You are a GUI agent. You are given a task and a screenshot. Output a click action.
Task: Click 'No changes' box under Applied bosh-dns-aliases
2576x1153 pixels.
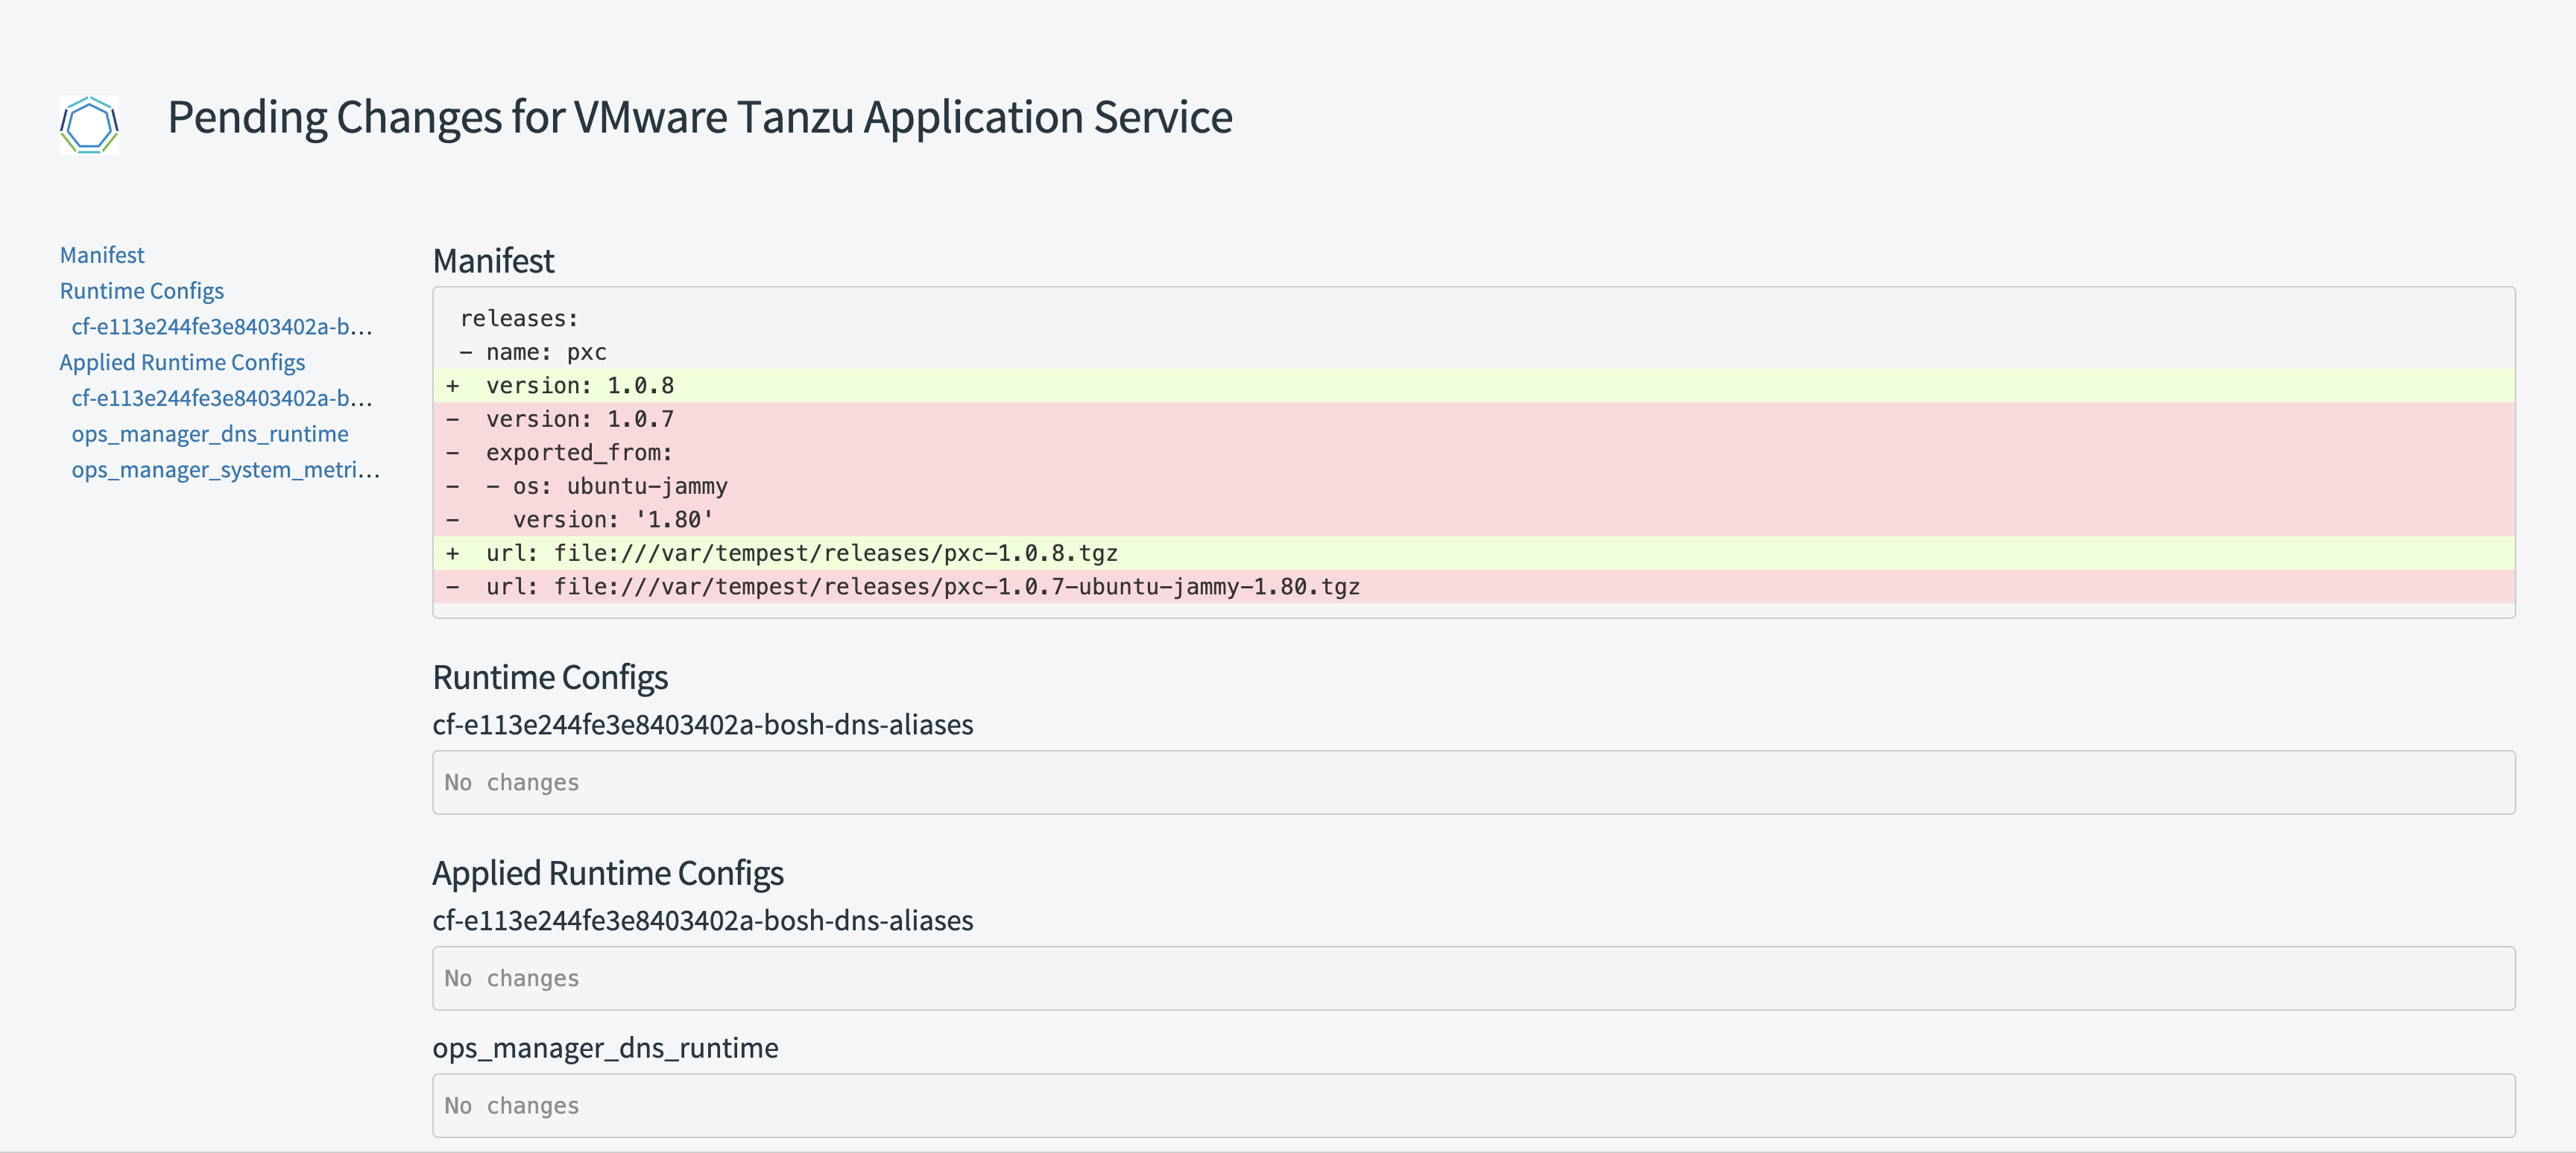[x=1474, y=978]
